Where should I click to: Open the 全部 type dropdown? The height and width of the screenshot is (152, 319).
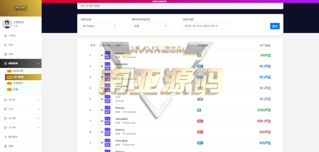[150, 26]
